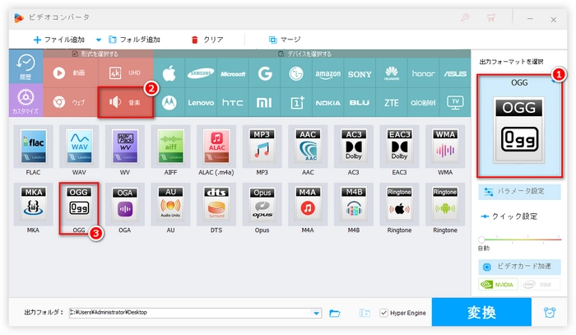Select the OGA format icon
576x335 pixels.
(x=125, y=204)
